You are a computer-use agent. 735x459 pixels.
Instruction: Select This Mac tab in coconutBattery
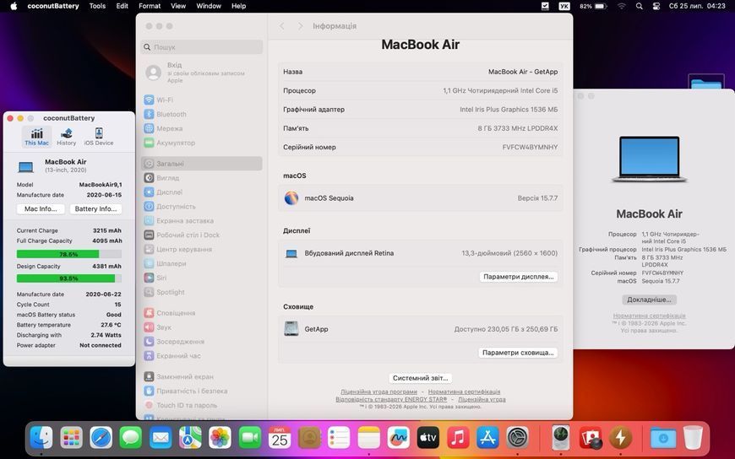[36, 137]
